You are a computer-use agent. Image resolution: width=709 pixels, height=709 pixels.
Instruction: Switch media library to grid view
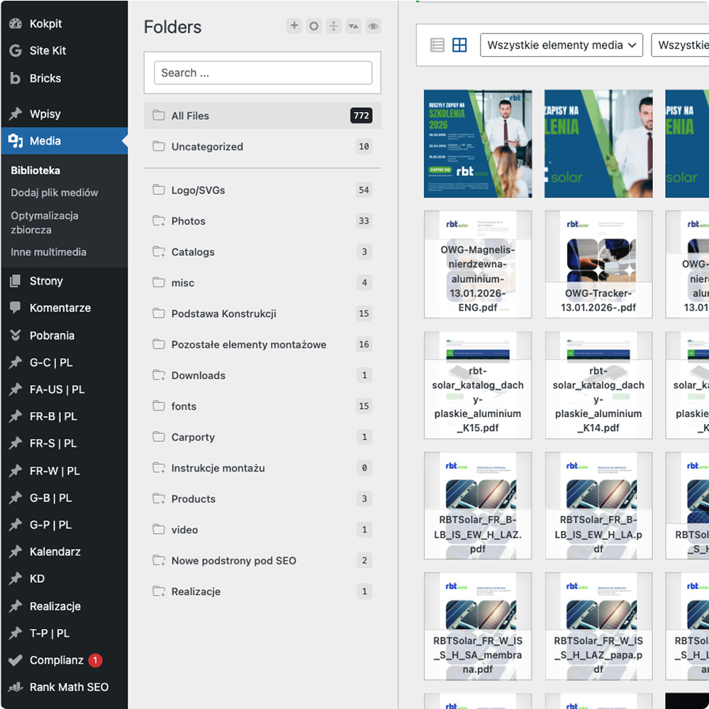(x=459, y=45)
